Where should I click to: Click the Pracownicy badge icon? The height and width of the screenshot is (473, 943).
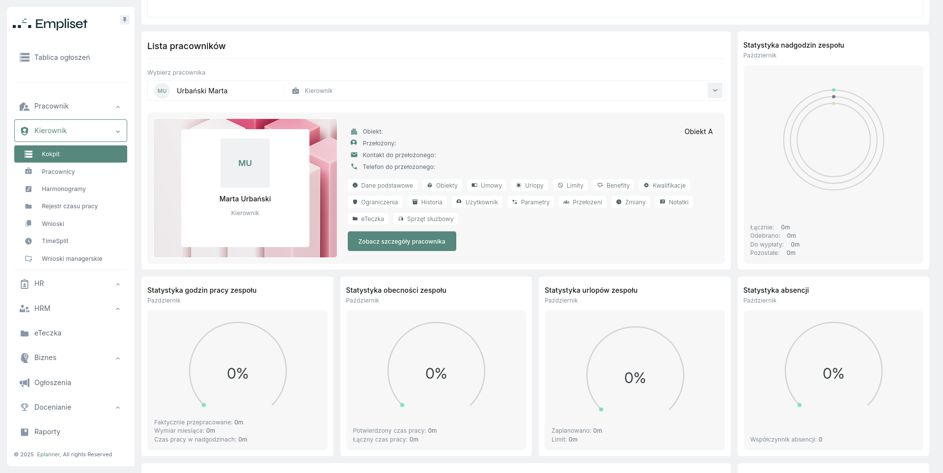28,171
